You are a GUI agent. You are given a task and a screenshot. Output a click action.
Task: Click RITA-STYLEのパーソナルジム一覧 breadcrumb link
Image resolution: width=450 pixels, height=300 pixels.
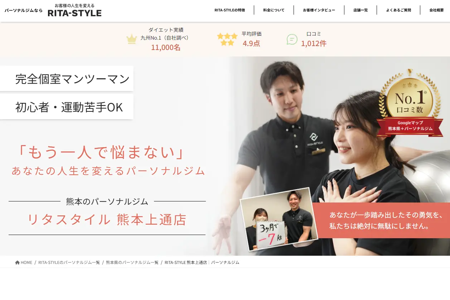coord(69,262)
